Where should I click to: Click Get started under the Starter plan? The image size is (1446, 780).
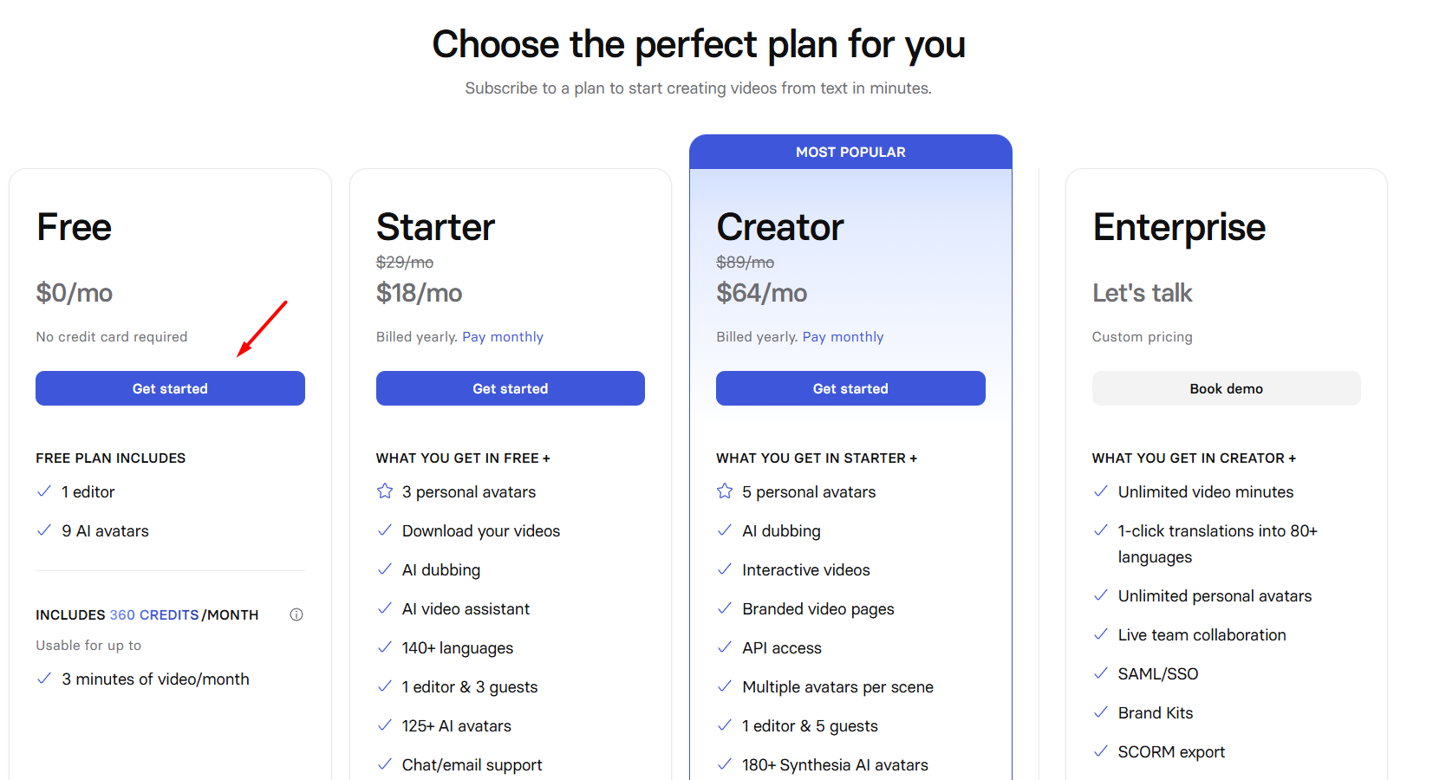tap(511, 388)
